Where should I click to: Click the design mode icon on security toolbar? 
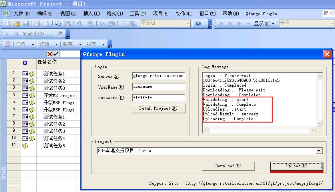pyautogui.click(x=60, y=34)
